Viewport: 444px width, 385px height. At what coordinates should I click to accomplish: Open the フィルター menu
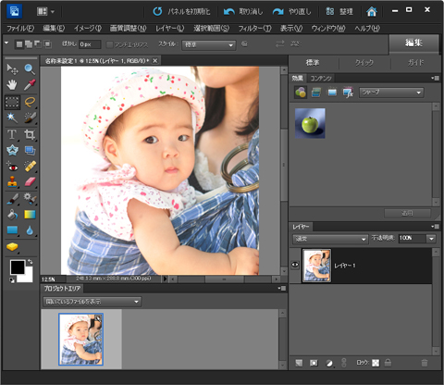click(x=254, y=29)
